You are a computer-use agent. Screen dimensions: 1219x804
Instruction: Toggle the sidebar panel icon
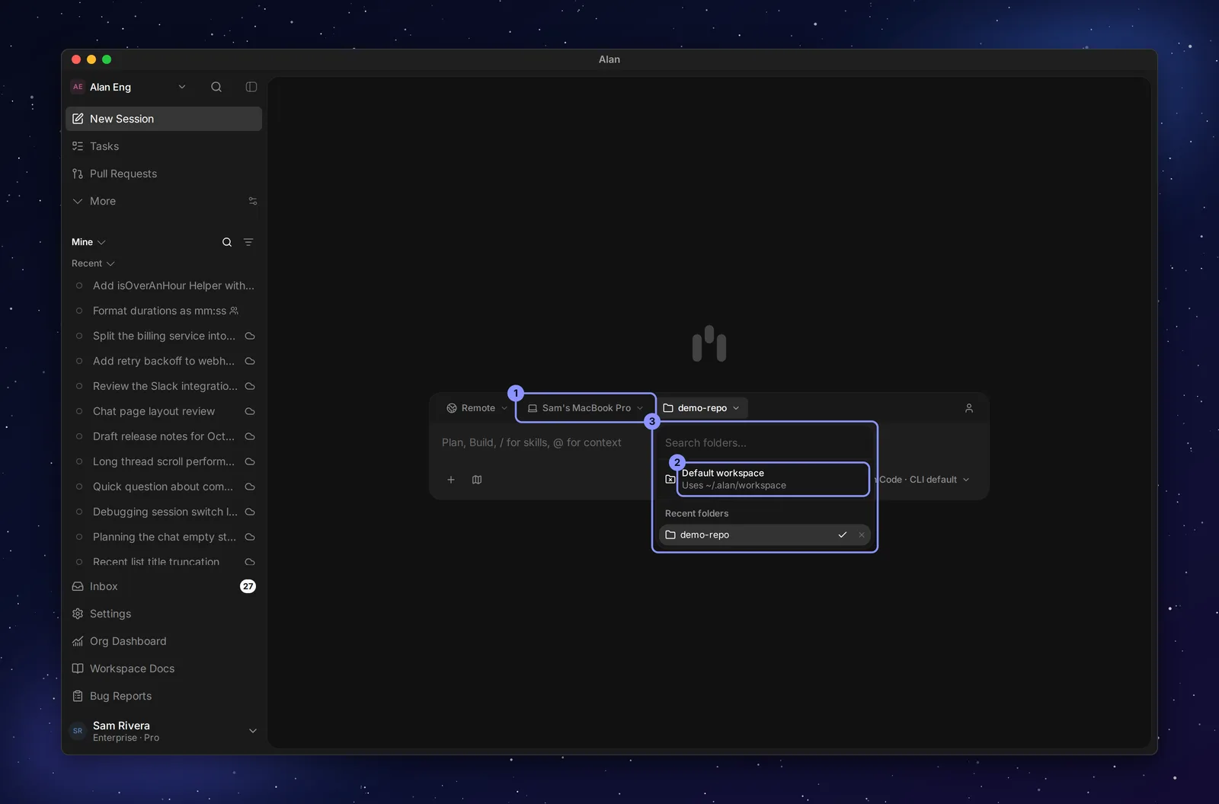[251, 87]
